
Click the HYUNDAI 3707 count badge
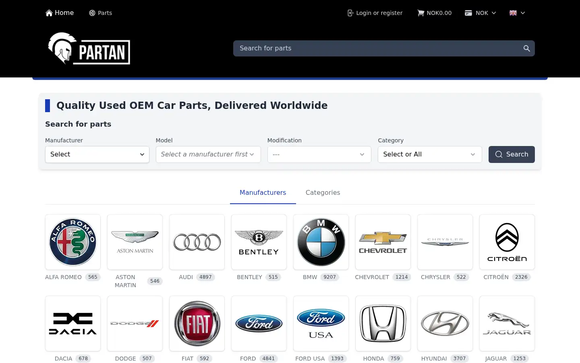tap(459, 359)
